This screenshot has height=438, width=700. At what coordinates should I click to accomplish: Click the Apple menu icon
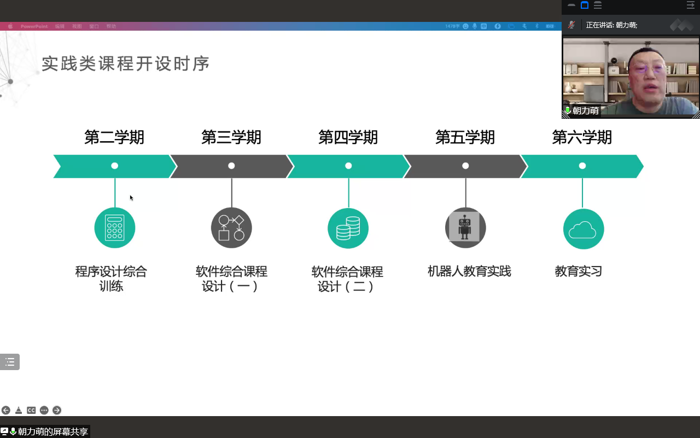pyautogui.click(x=10, y=26)
